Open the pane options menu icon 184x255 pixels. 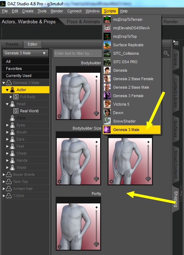[176, 43]
